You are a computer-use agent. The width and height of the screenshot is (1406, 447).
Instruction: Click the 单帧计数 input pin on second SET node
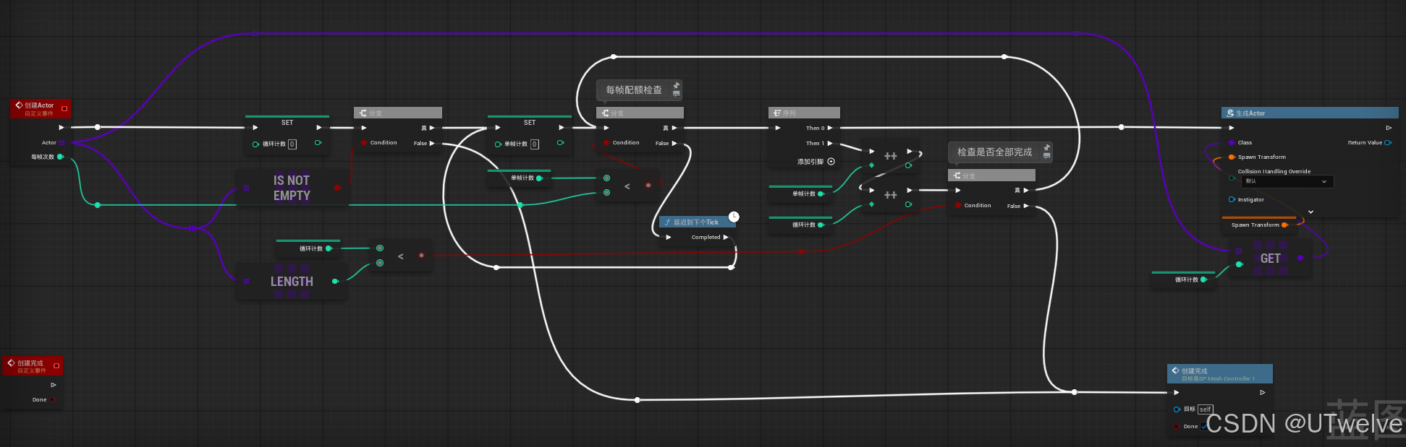tap(498, 144)
